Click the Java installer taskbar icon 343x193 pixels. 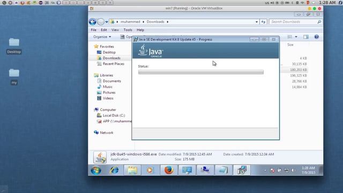pyautogui.click(x=242, y=170)
